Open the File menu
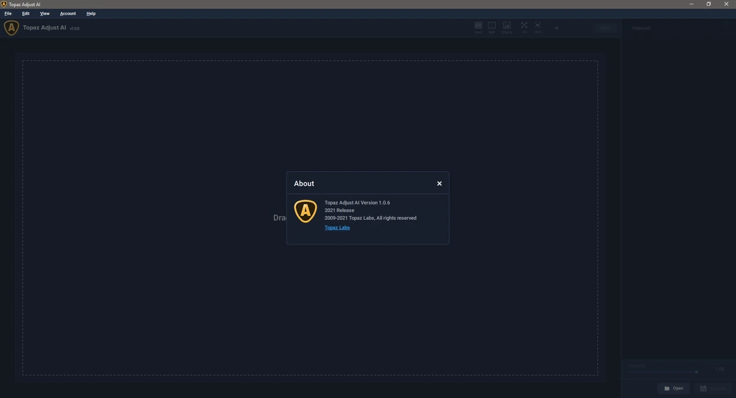736x398 pixels. (8, 13)
